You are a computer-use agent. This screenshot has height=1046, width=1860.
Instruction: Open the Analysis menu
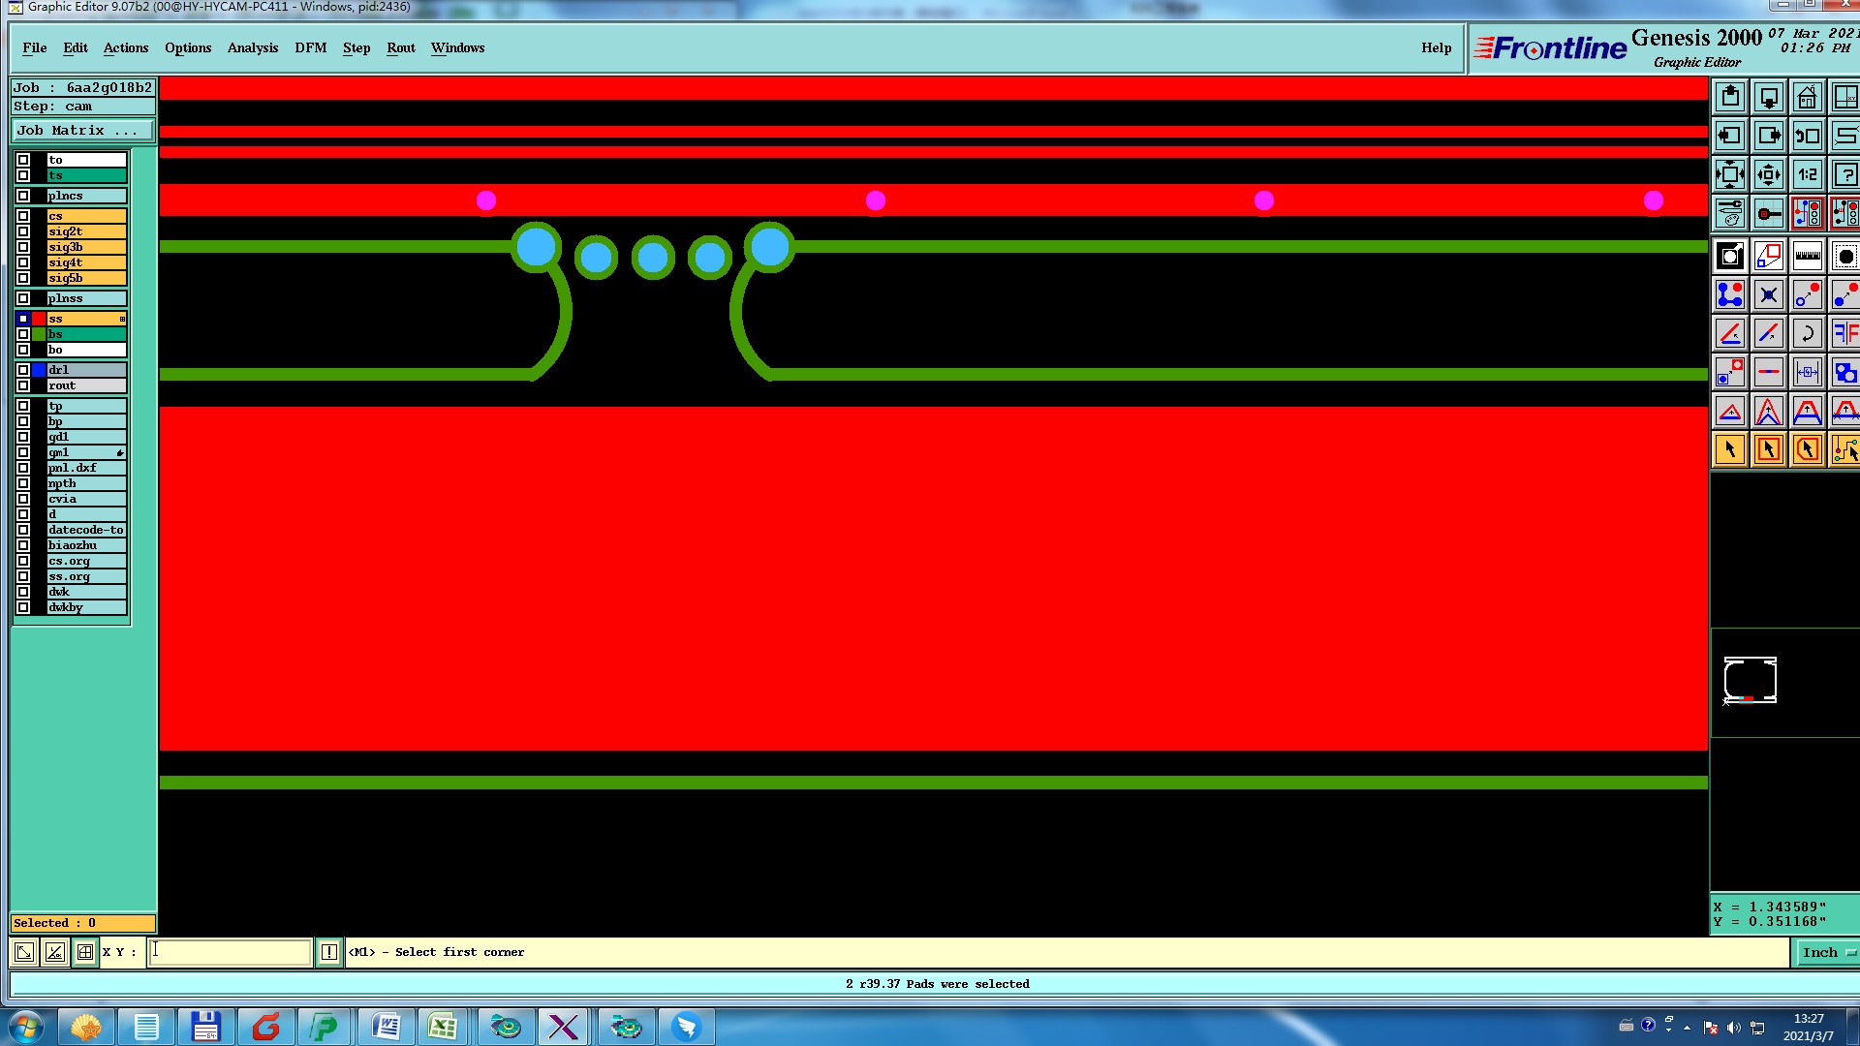pyautogui.click(x=253, y=47)
